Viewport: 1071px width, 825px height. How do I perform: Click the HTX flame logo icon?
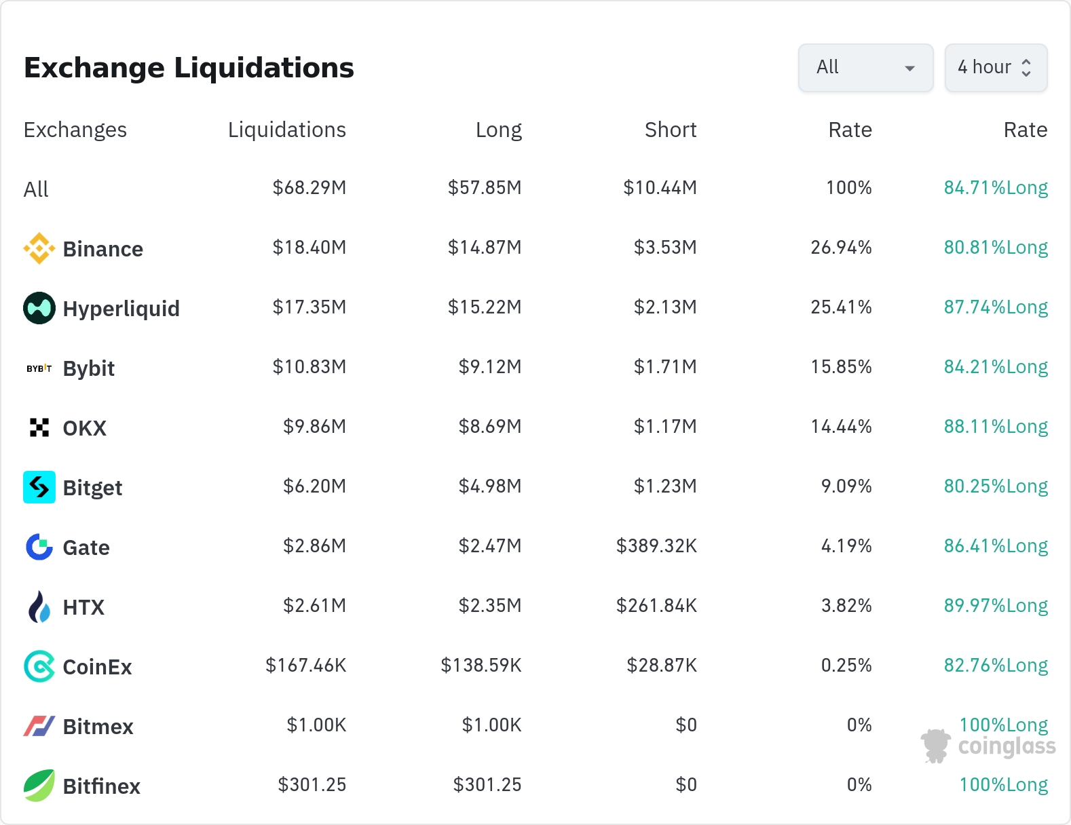39,607
